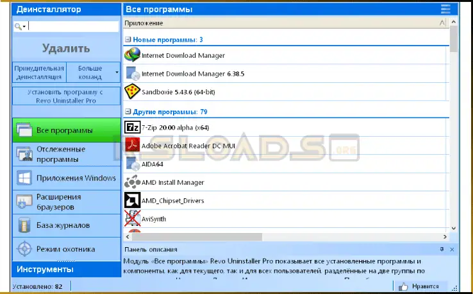
Task: Select 'Все программы' in the sidebar
Action: click(x=67, y=130)
